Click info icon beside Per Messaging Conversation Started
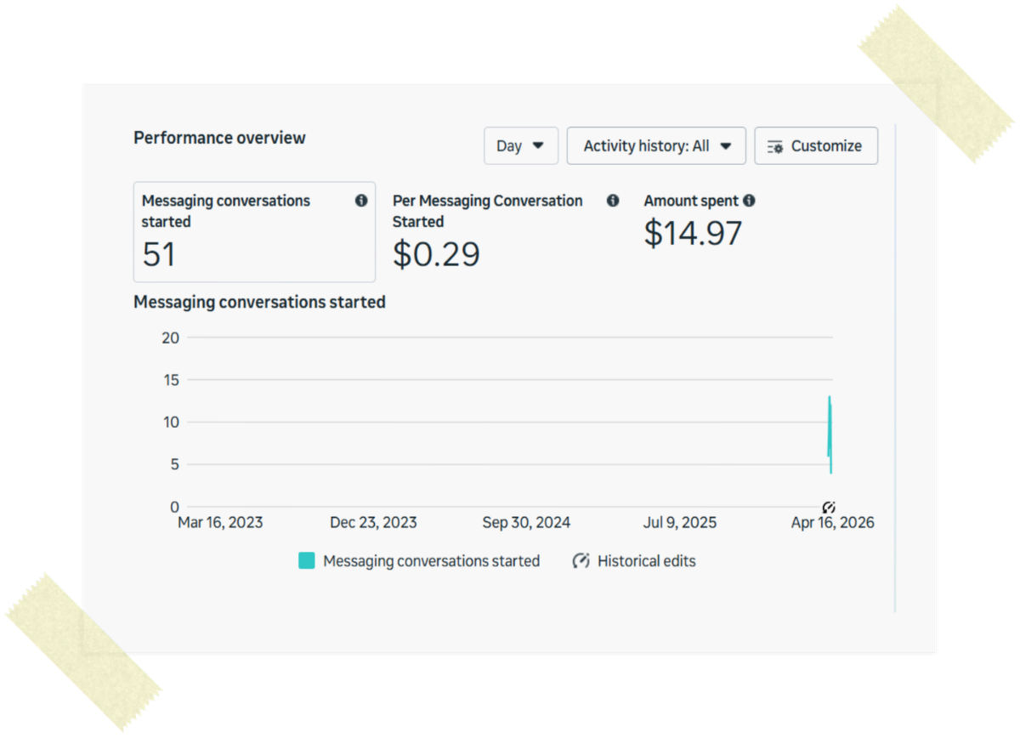 613,201
